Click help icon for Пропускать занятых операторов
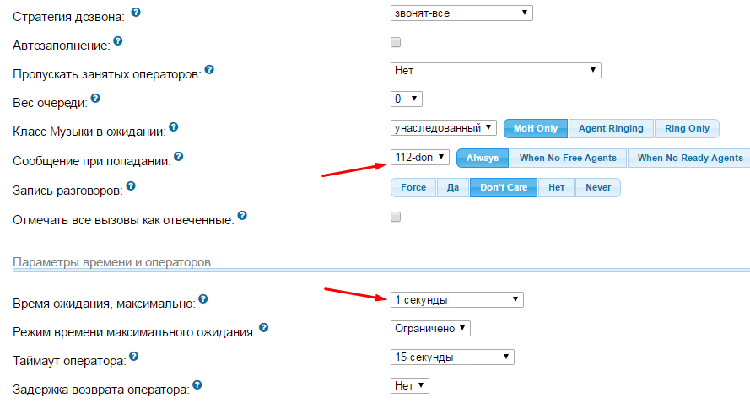 coord(209,70)
